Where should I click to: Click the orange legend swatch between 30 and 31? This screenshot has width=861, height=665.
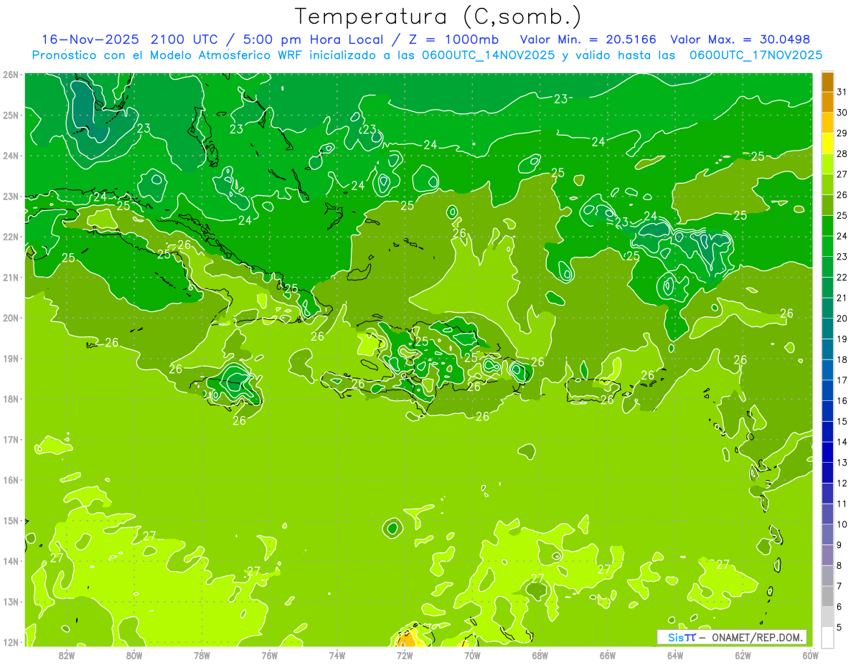[x=827, y=102]
